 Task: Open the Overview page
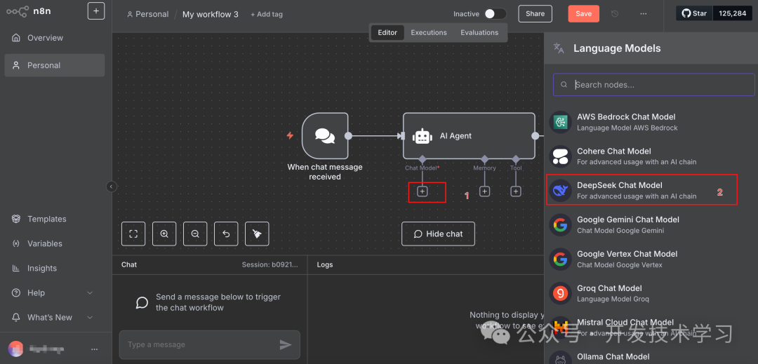click(x=55, y=38)
